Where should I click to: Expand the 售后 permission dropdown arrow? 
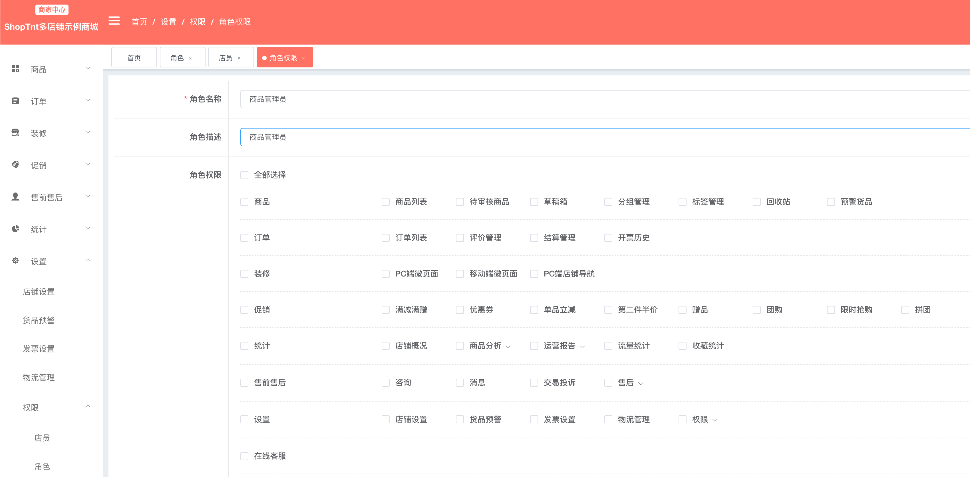641,384
